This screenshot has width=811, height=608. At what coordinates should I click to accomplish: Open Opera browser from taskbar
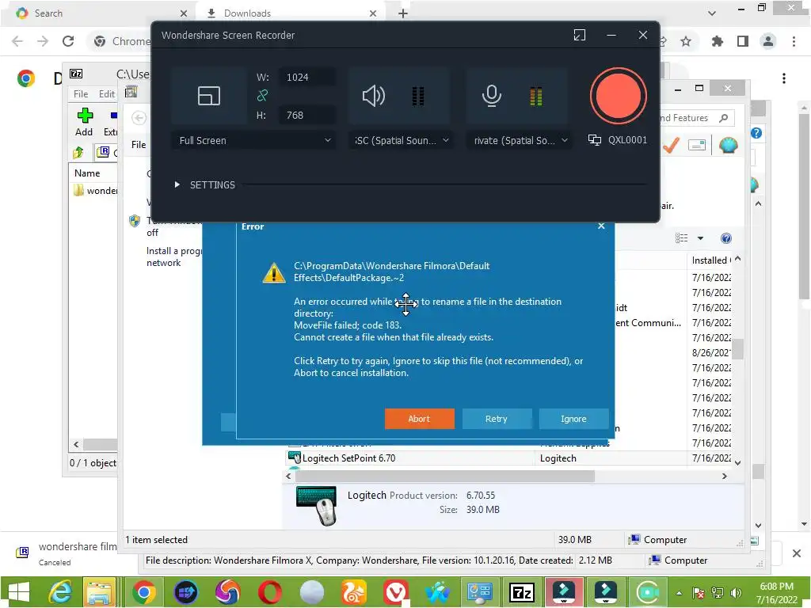click(269, 592)
